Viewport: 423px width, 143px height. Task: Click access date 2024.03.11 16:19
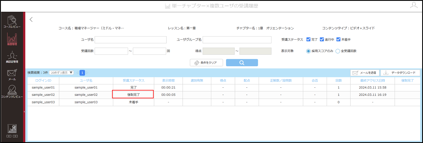tap(372, 95)
